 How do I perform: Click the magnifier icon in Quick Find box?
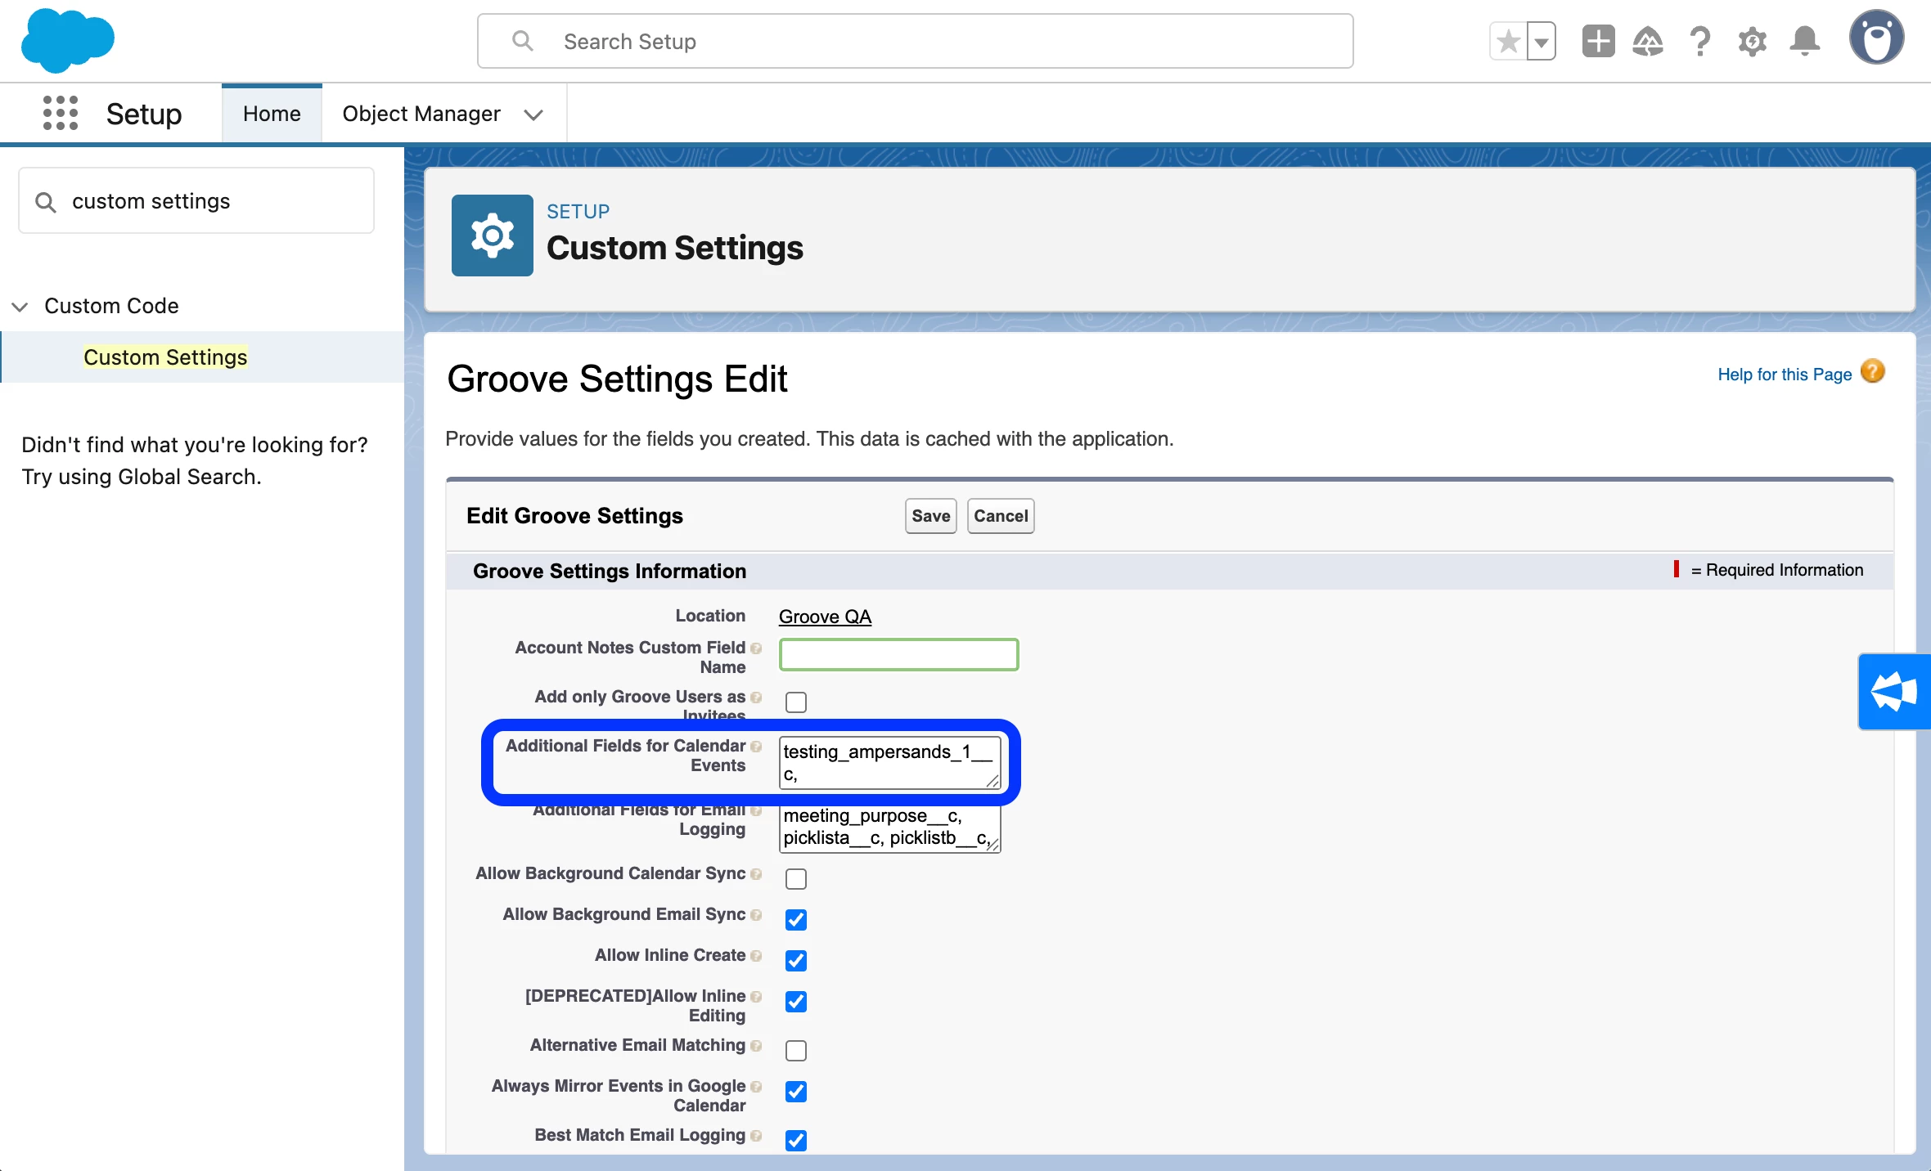[46, 202]
